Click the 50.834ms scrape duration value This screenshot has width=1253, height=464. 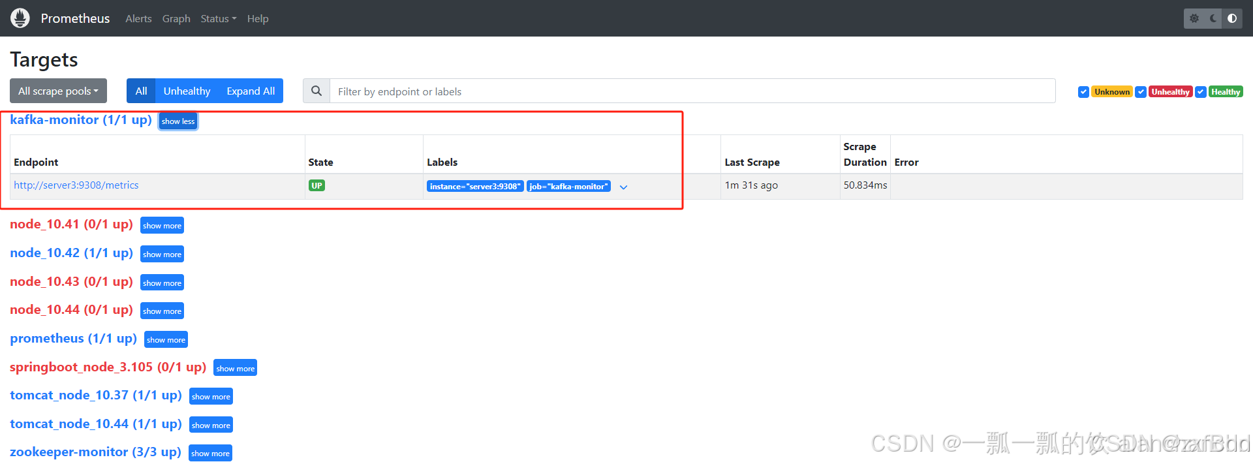pyautogui.click(x=865, y=185)
